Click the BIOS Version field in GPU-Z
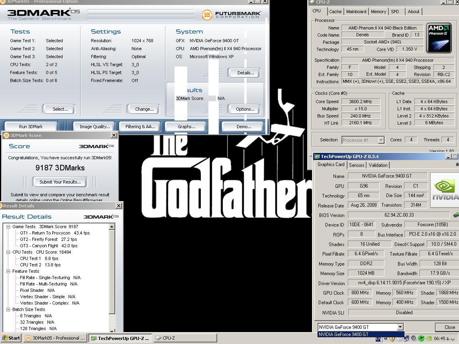Viewport: 459px width, 344px height. 399,215
